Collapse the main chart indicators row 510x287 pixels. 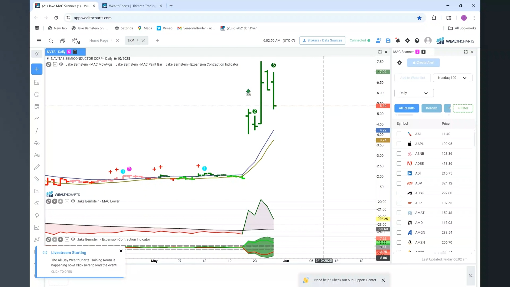(55, 64)
